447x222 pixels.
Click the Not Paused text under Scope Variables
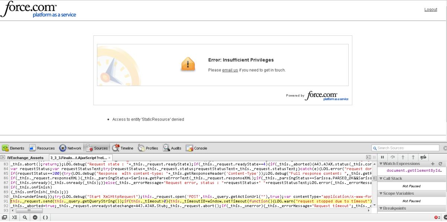411,201
